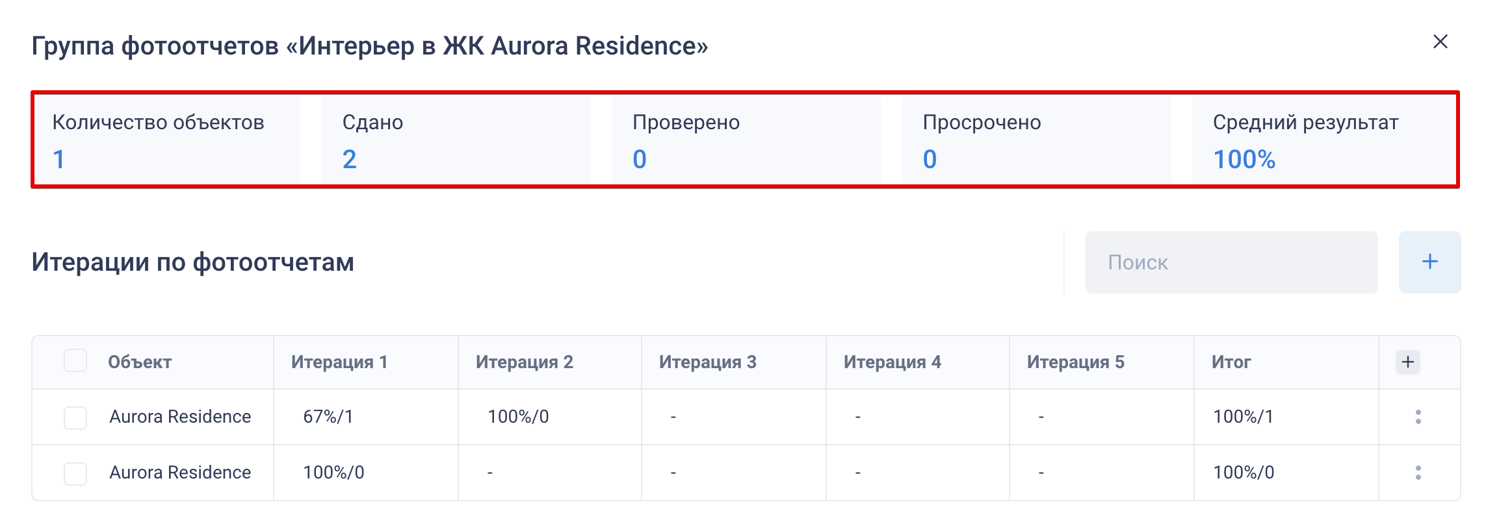This screenshot has width=1486, height=522.
Task: Click the Сдано statistic card
Action: [x=455, y=140]
